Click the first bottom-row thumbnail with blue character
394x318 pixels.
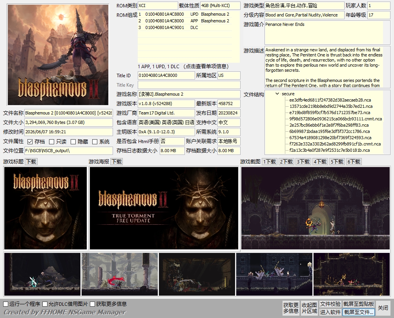[42, 274]
